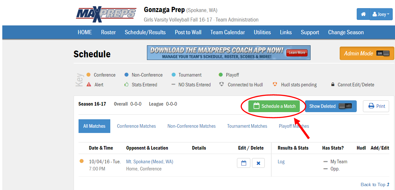The width and height of the screenshot is (395, 190).
Task: Toggle Admin Mode switch
Action: pyautogui.click(x=383, y=53)
